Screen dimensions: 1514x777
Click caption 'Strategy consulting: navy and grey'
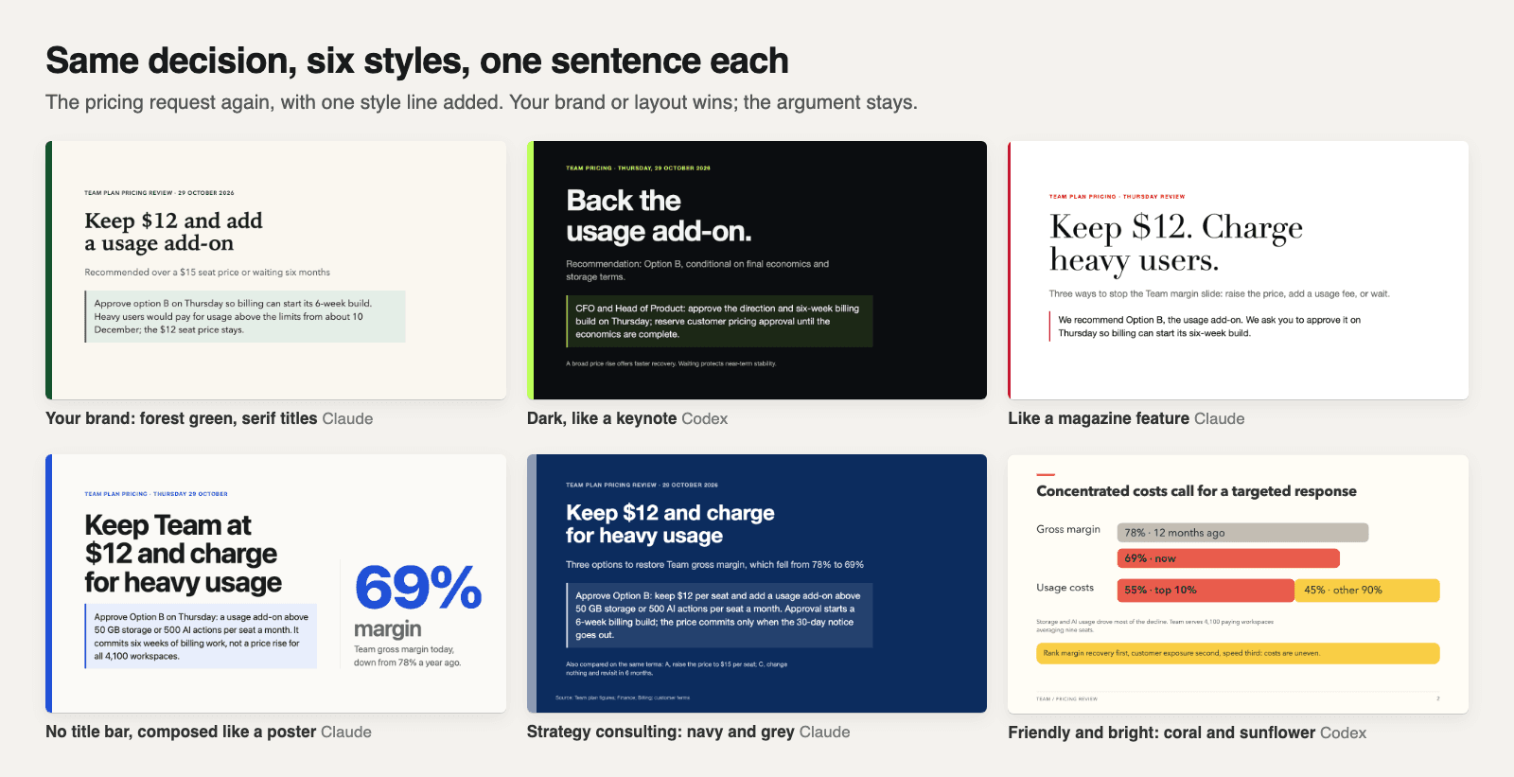(660, 732)
